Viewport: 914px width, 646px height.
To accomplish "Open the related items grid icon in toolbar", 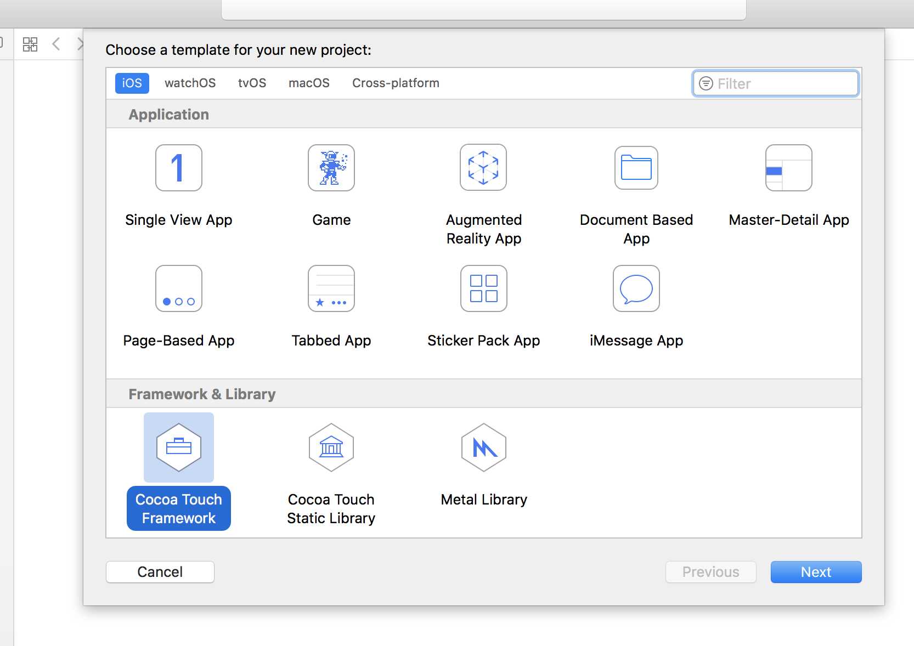I will pyautogui.click(x=30, y=44).
